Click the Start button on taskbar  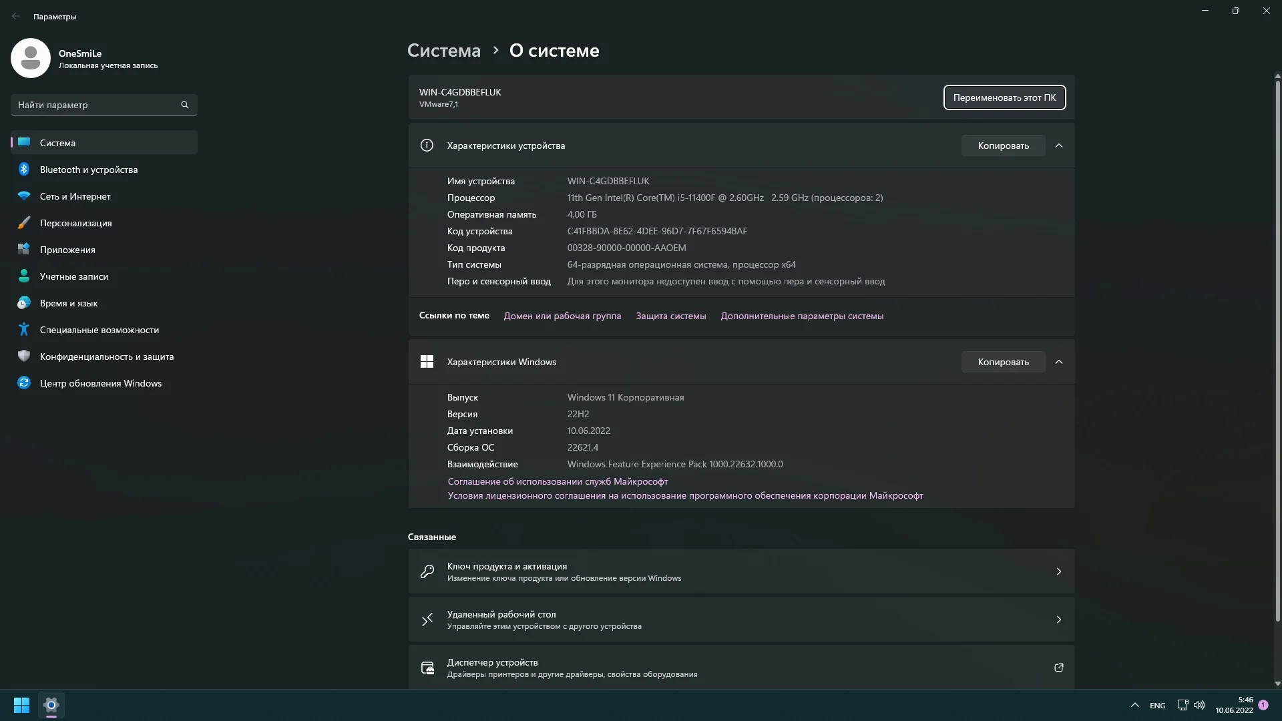21,705
